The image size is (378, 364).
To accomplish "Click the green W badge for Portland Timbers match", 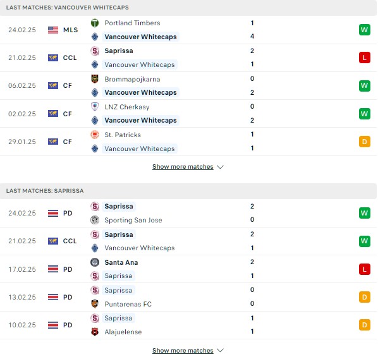I will 365,30.
